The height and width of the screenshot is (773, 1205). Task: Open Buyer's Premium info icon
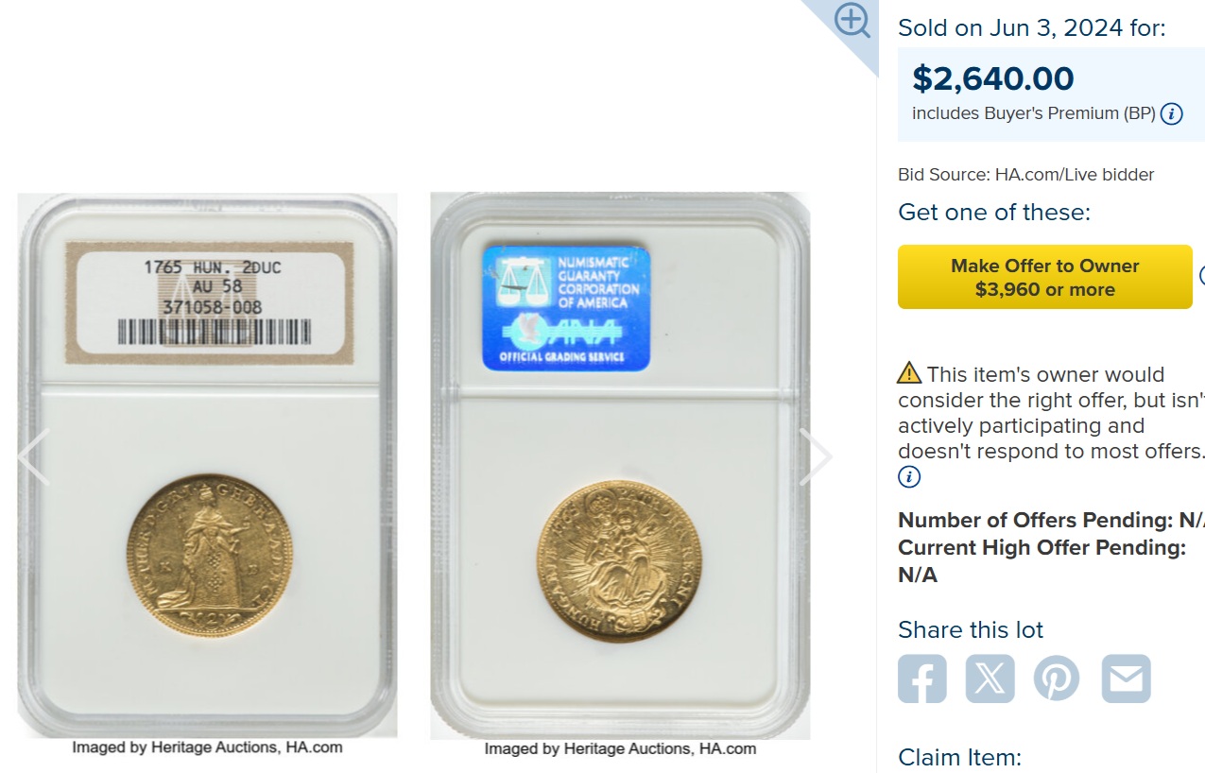point(1171,114)
